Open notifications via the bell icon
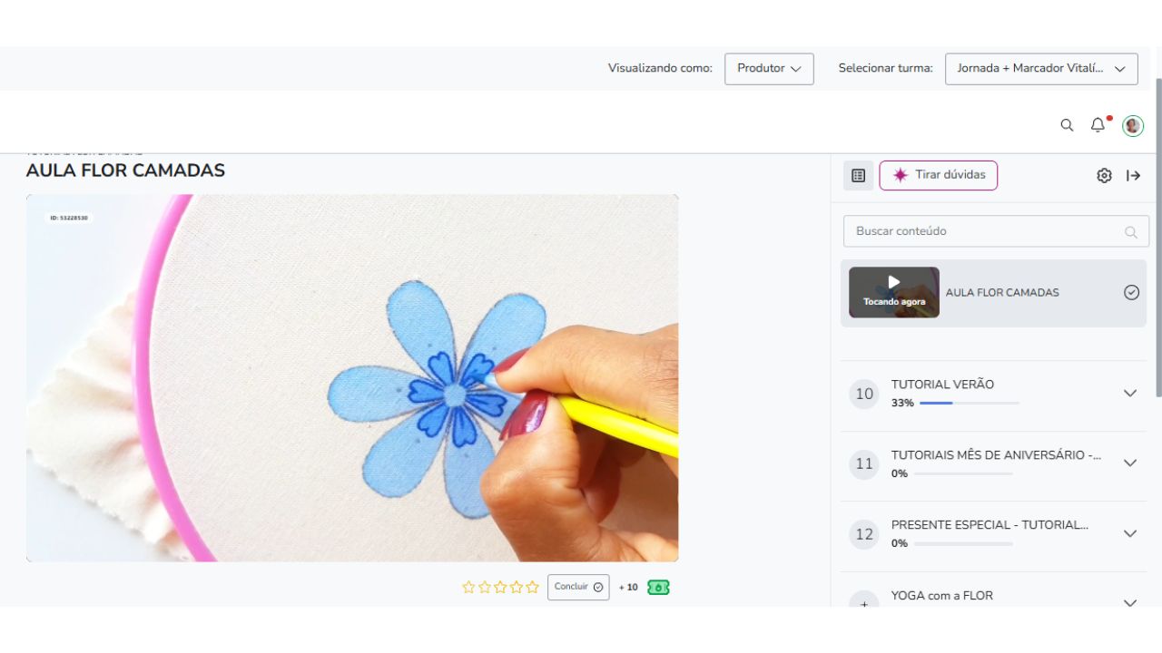The image size is (1162, 653). point(1097,125)
